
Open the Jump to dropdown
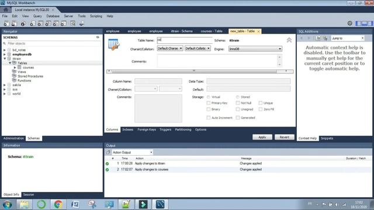click(x=348, y=38)
